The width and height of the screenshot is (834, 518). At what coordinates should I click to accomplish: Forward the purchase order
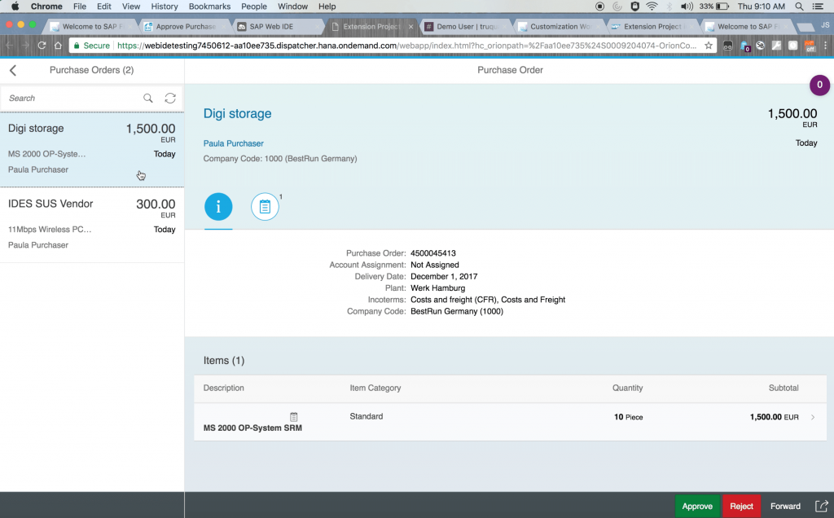[785, 506]
